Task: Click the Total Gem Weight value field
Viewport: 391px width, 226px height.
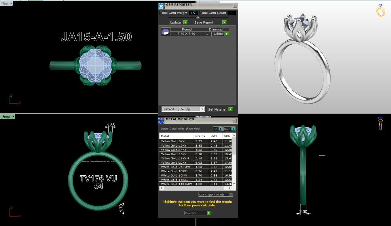Action: coord(193,13)
